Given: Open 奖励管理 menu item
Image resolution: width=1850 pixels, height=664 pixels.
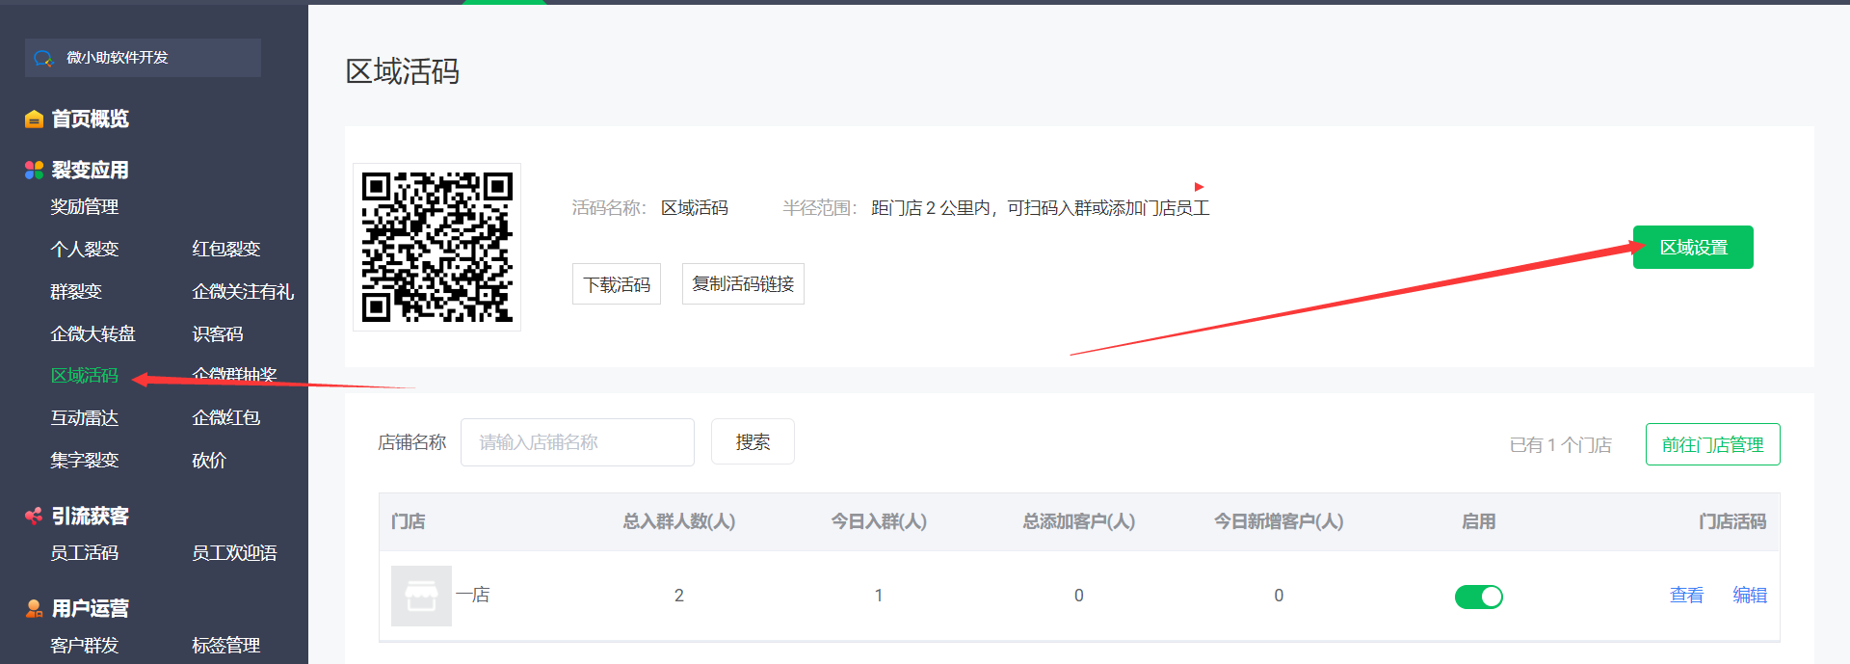Looking at the screenshot, I should pyautogui.click(x=85, y=207).
